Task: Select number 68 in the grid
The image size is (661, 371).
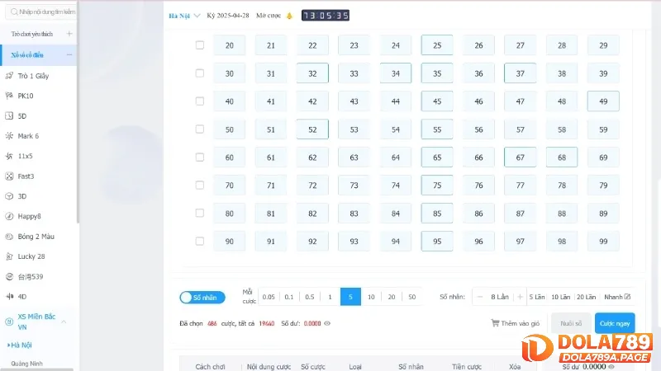Action: tap(562, 157)
